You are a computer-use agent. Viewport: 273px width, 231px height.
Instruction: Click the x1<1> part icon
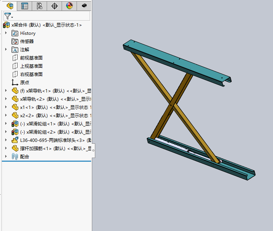[15, 107]
